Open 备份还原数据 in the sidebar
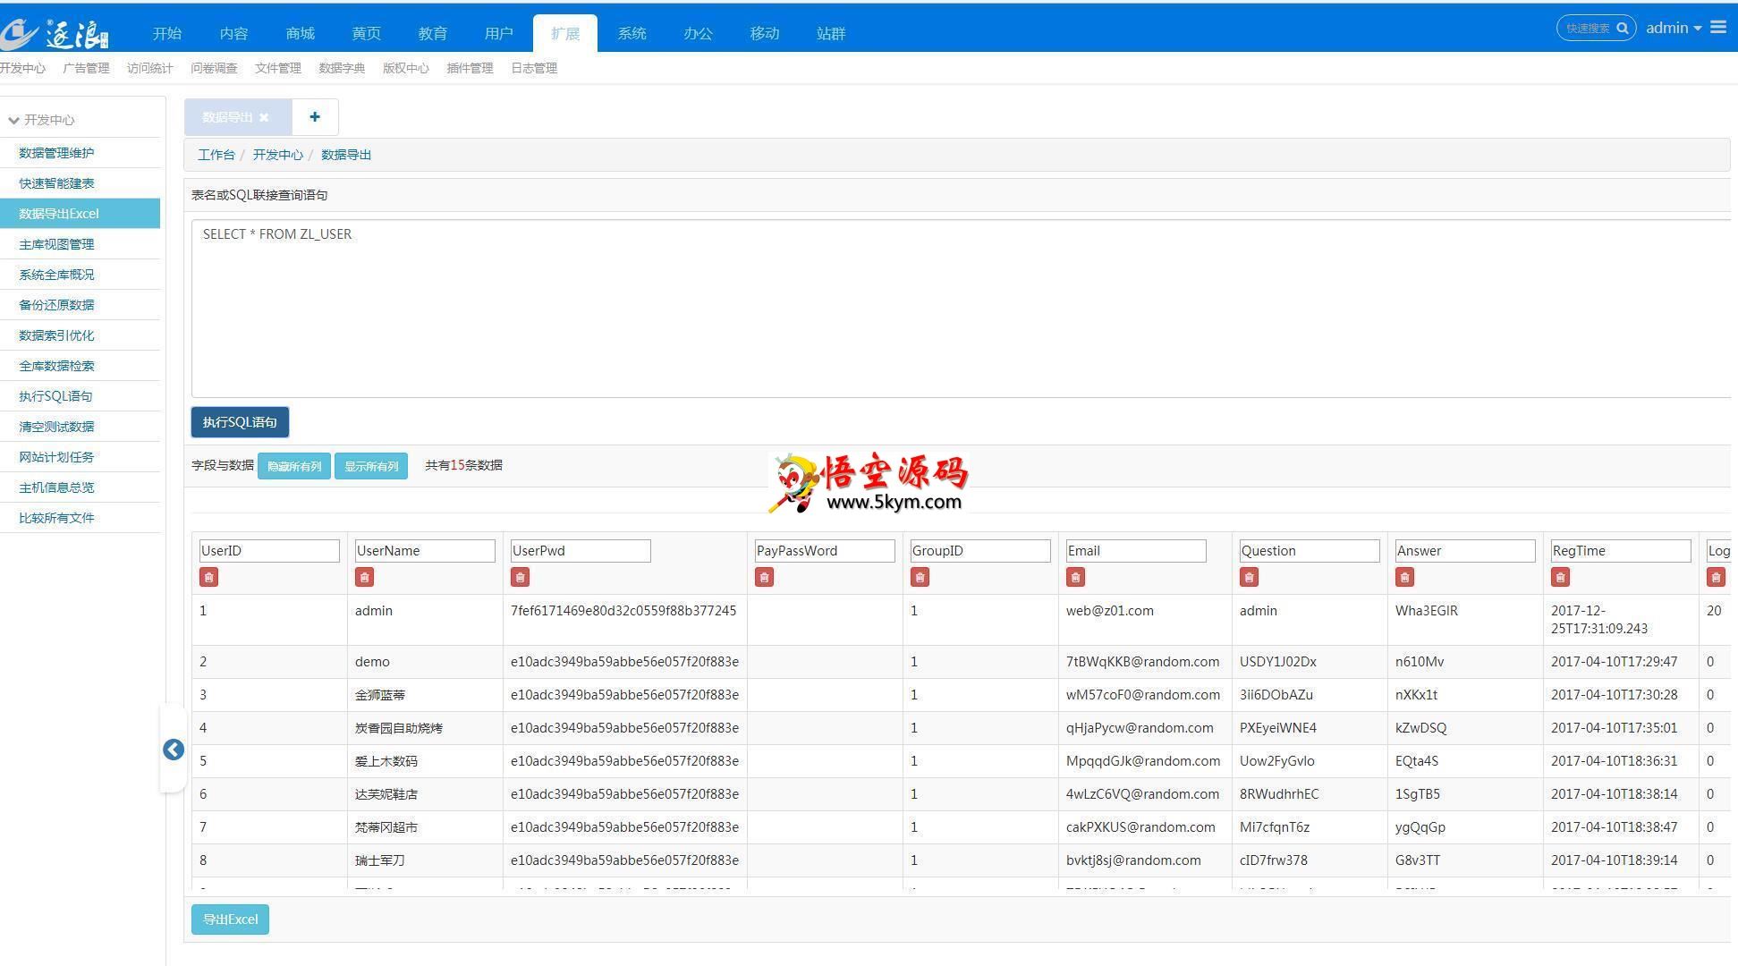Viewport: 1738px width, 966px height. tap(81, 305)
